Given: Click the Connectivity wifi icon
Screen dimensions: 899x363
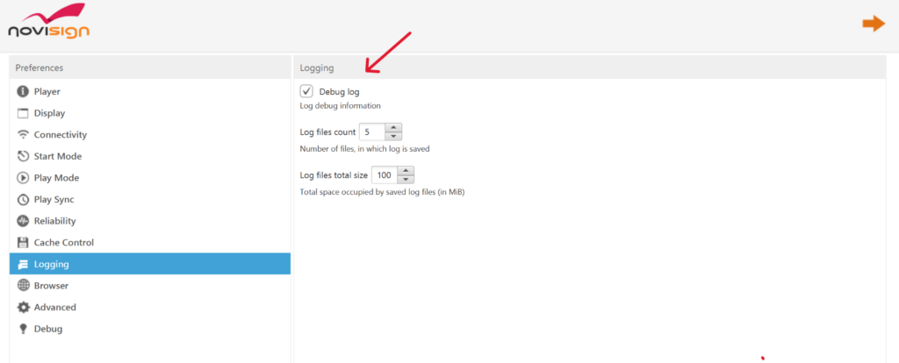Looking at the screenshot, I should (24, 135).
